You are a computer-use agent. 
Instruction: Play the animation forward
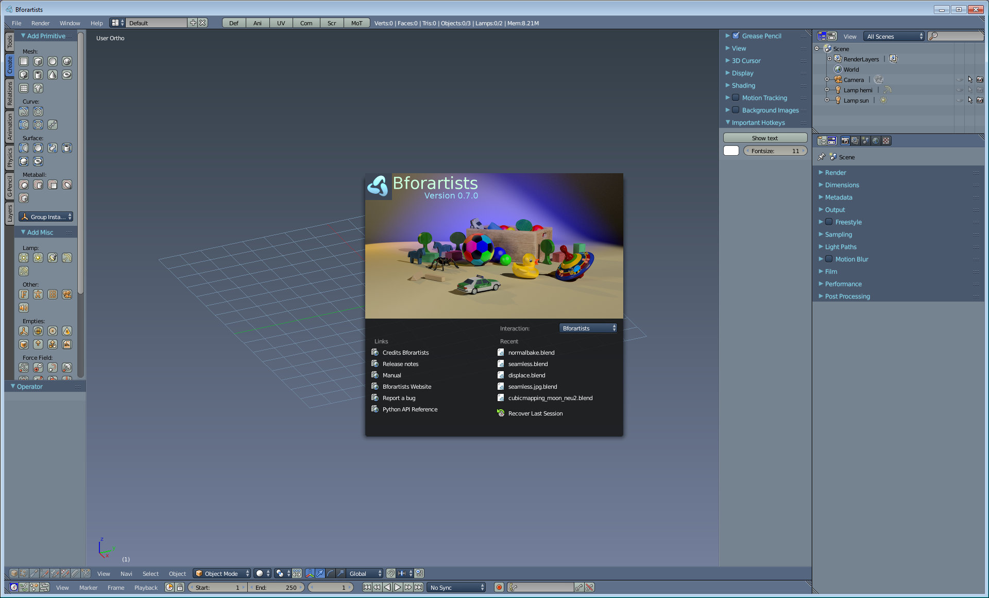398,587
